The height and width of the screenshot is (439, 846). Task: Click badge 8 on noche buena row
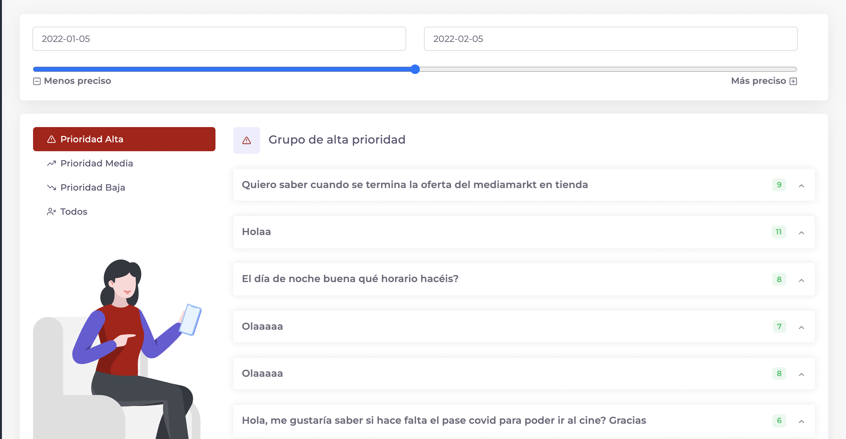click(779, 280)
